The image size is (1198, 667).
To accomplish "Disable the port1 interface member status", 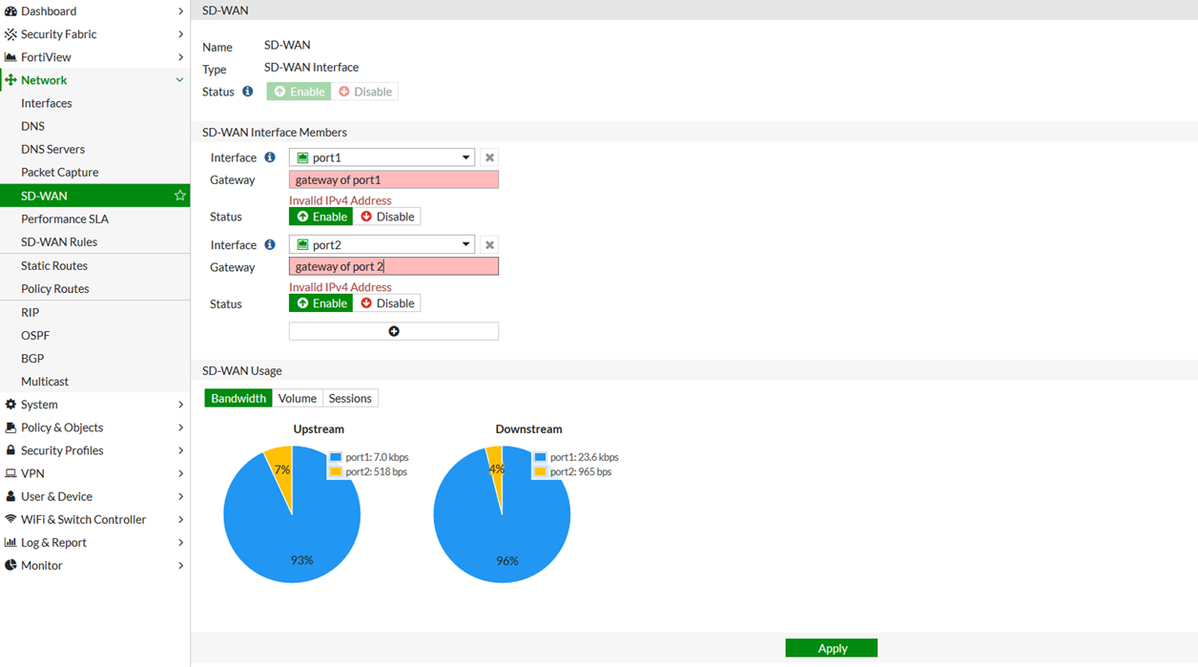I will 387,217.
